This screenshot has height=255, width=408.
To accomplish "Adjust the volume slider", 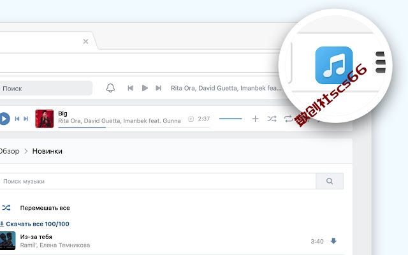I will point(231,119).
